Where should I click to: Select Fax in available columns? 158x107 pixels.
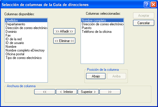(x=26, y=35)
